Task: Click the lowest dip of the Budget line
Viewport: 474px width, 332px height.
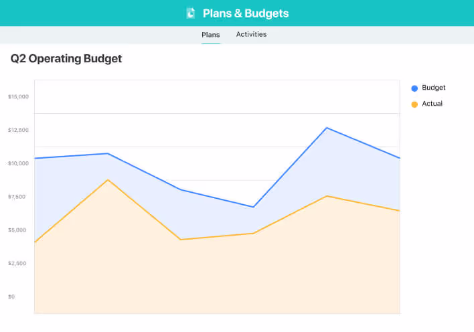Action: click(x=253, y=207)
